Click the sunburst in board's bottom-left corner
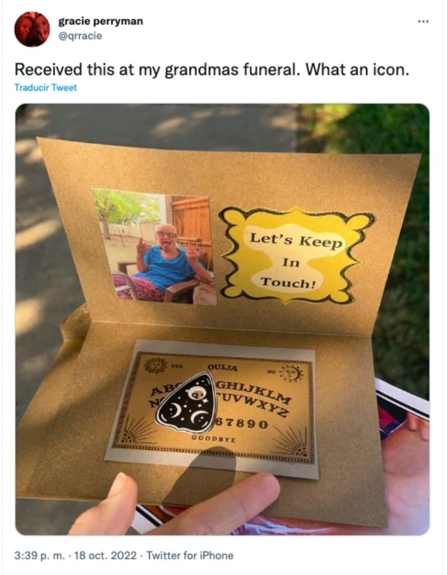The width and height of the screenshot is (447, 575). click(136, 431)
